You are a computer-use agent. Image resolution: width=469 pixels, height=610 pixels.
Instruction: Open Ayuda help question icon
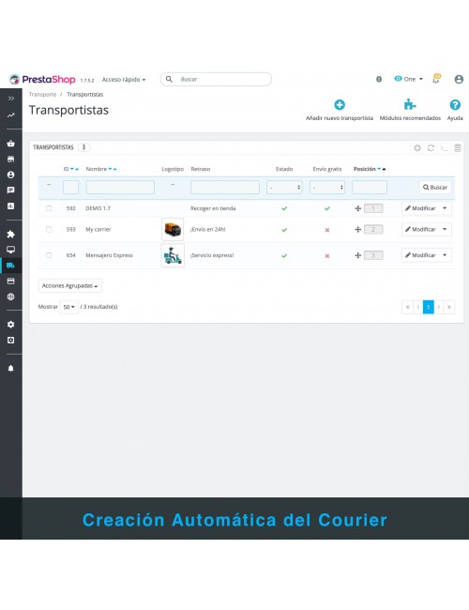(x=455, y=105)
